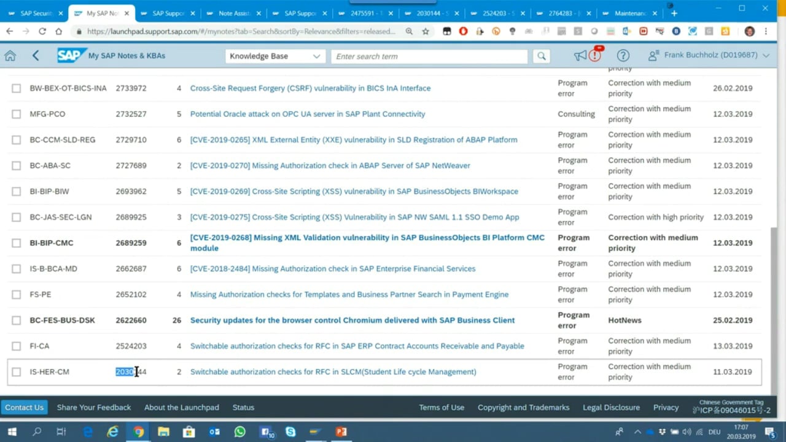
Task: Check the BC-FES-BUS-DSK row checkbox
Action: point(17,320)
